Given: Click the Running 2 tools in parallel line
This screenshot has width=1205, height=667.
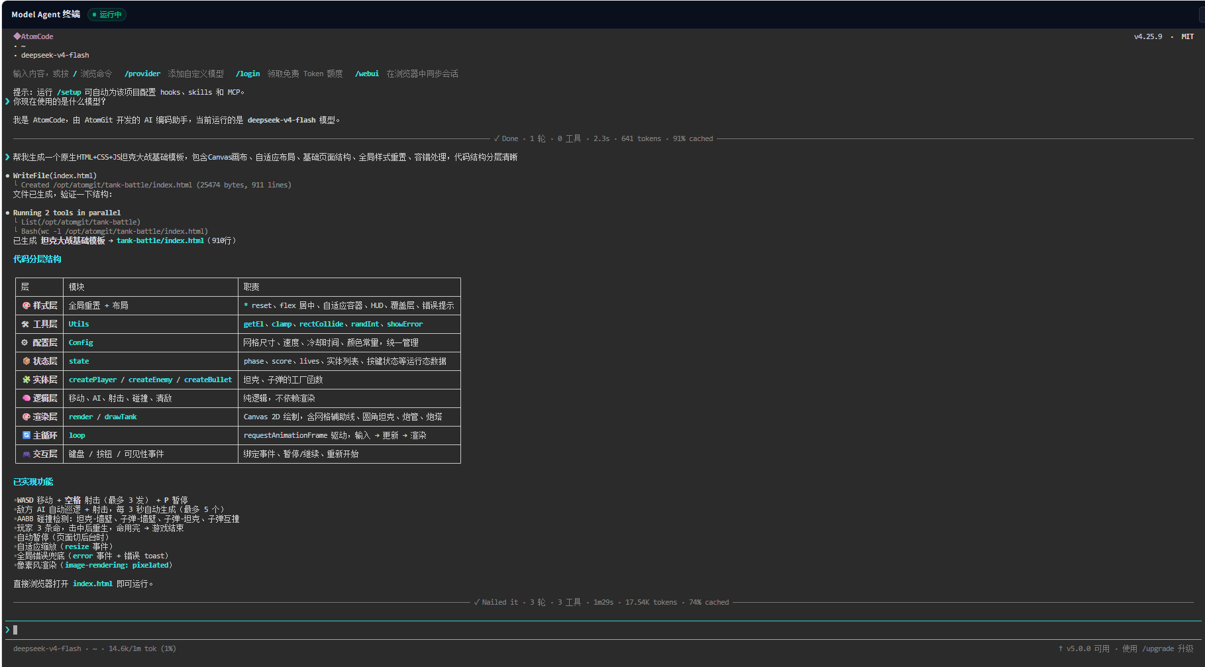Looking at the screenshot, I should pyautogui.click(x=67, y=213).
